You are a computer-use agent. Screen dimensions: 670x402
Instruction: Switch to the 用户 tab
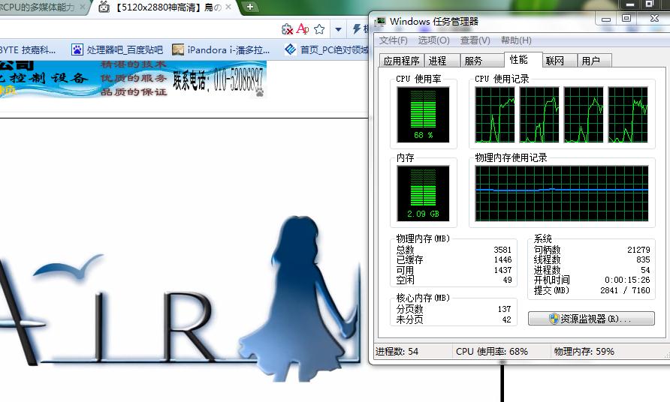pyautogui.click(x=594, y=61)
